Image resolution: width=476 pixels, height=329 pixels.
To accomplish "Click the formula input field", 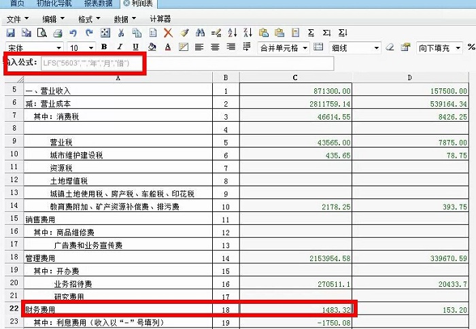I will (x=187, y=63).
